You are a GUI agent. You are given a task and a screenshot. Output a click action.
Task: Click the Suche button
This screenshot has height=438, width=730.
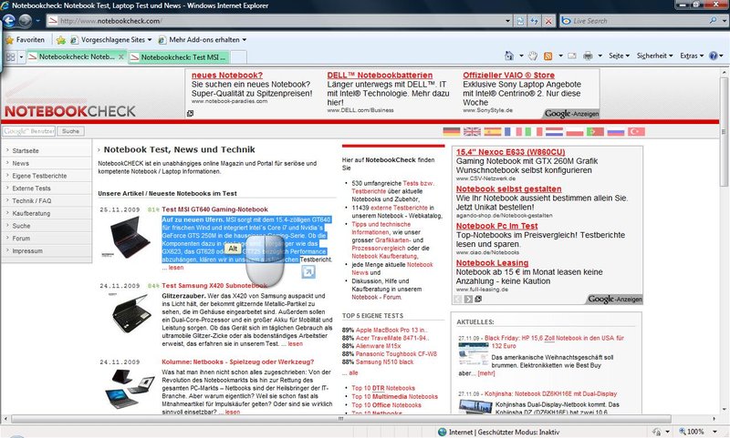[x=70, y=131]
